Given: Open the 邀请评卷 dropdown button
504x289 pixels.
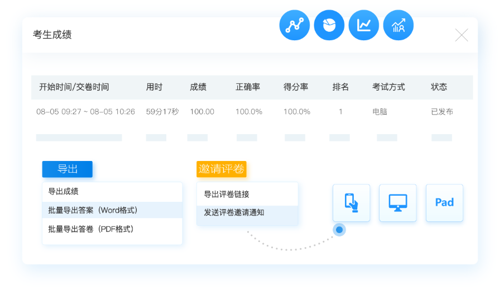Looking at the screenshot, I should click(x=221, y=169).
